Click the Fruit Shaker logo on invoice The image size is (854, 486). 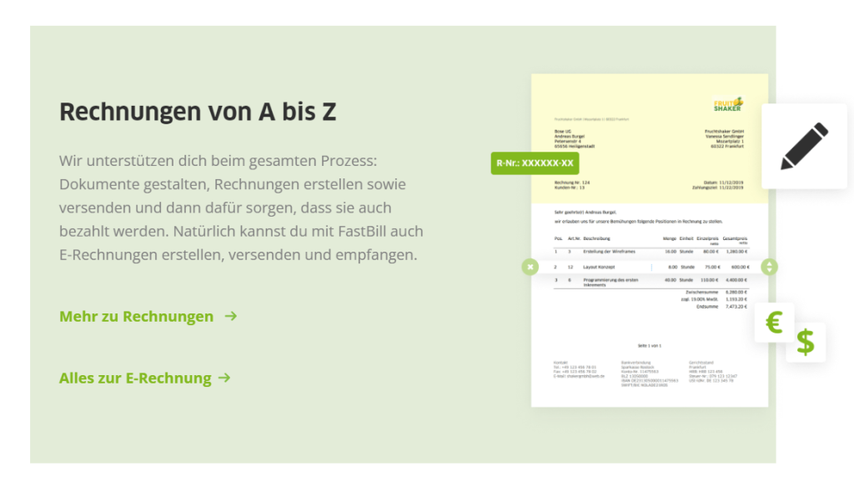point(728,105)
